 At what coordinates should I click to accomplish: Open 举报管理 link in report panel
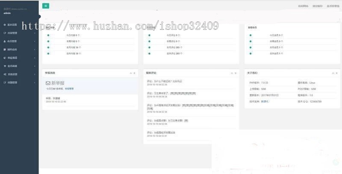[x=69, y=89]
